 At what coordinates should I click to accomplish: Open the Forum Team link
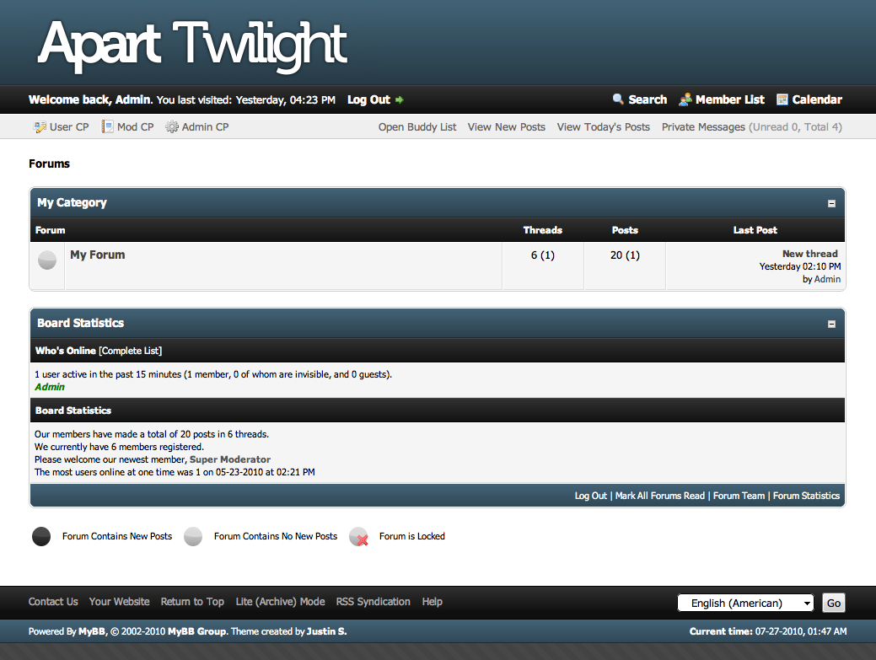(739, 496)
